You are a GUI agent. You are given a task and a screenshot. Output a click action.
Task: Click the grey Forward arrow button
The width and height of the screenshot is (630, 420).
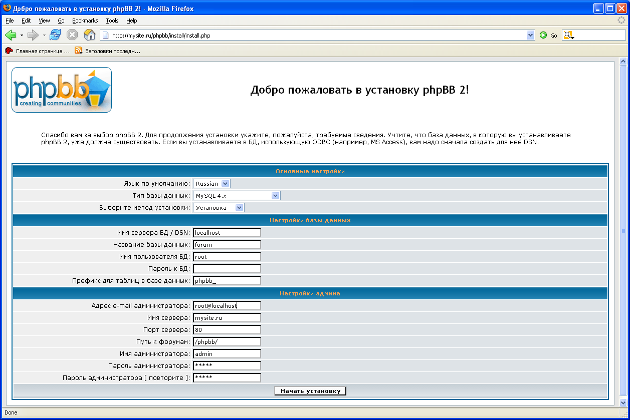[x=33, y=35]
